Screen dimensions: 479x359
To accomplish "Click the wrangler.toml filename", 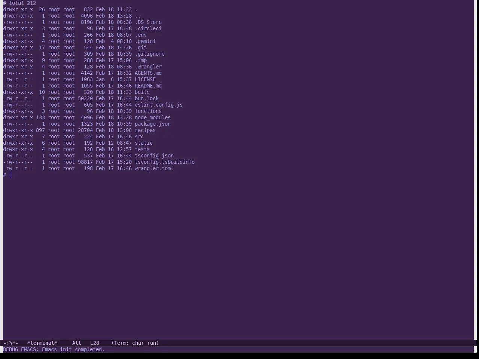I will [x=154, y=168].
